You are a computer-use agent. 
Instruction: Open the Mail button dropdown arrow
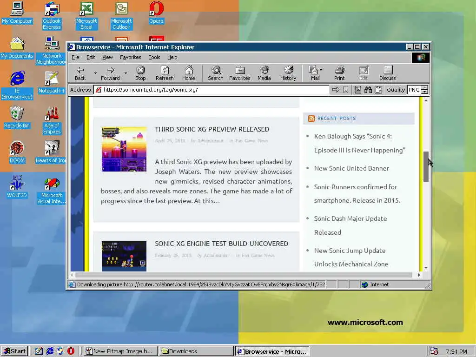(321, 70)
